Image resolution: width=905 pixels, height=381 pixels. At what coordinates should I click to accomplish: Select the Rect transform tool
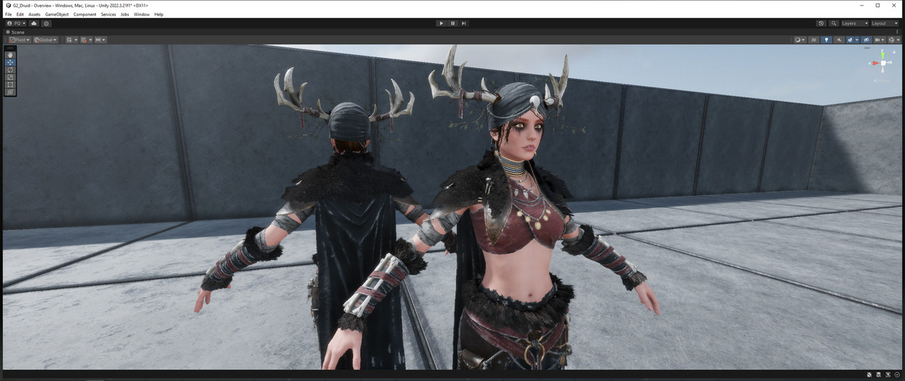(x=10, y=84)
